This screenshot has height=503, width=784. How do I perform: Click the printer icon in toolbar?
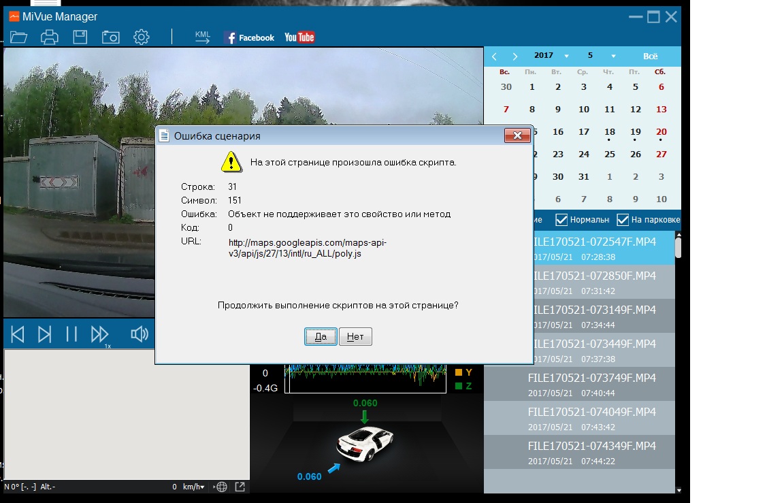point(50,37)
